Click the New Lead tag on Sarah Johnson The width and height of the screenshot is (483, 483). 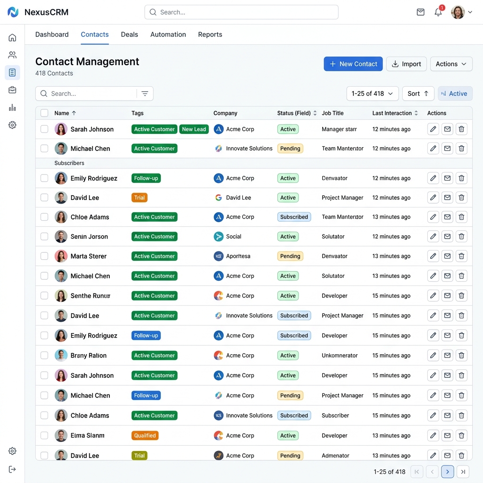click(x=194, y=129)
